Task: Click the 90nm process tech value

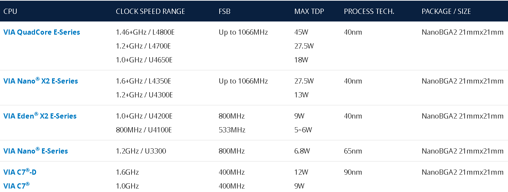Action: coord(353,172)
